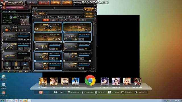Click the magnifier icon on Kukri-Beast card
Screen dimensions: 182x102
click(88, 29)
